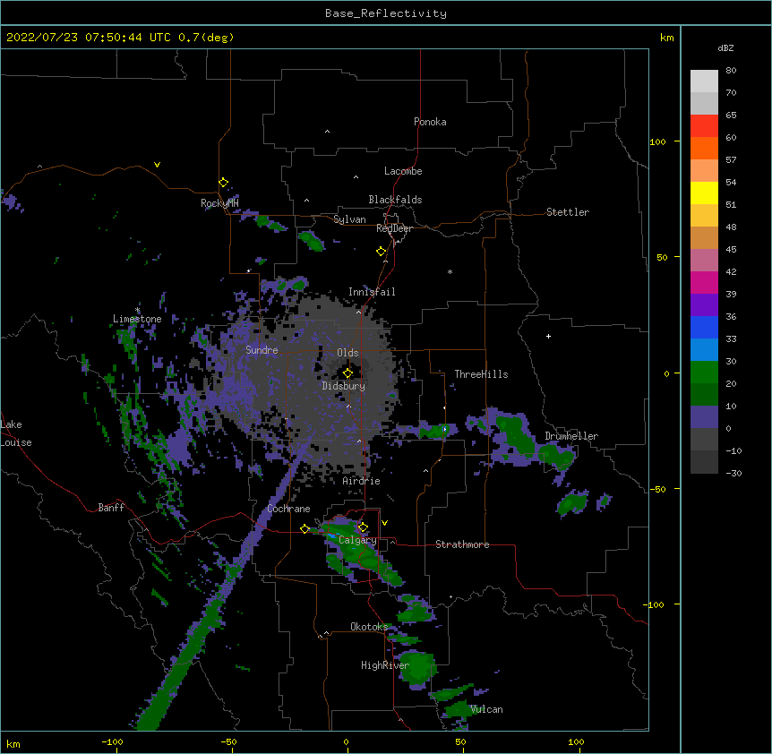Click the Airdrie label
This screenshot has width=772, height=754.
[362, 481]
